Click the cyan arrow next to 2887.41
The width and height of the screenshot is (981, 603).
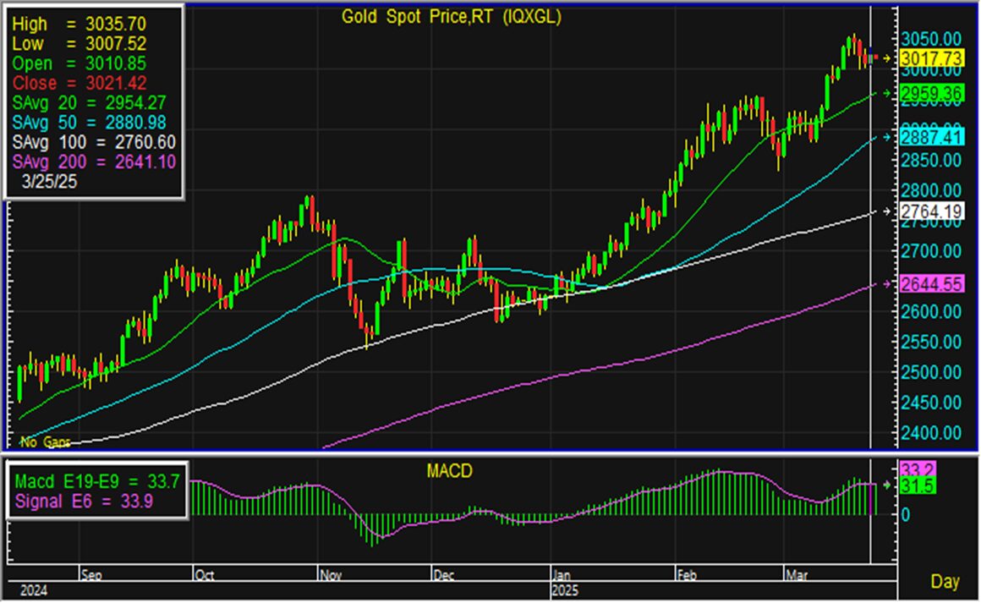click(886, 137)
